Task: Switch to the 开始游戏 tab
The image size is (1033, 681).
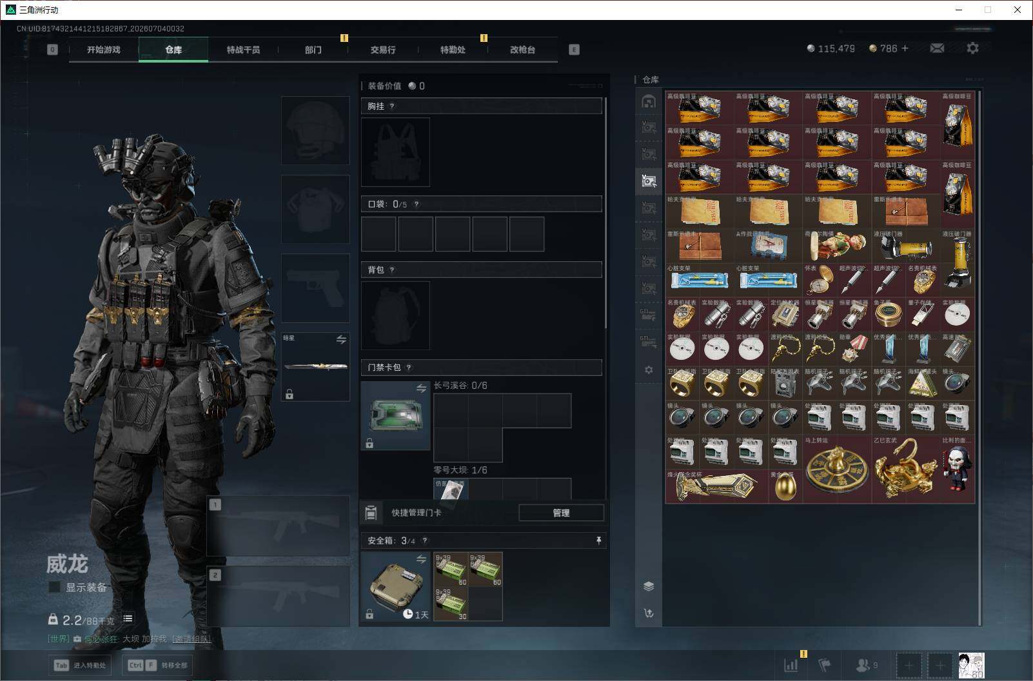Action: pyautogui.click(x=104, y=50)
